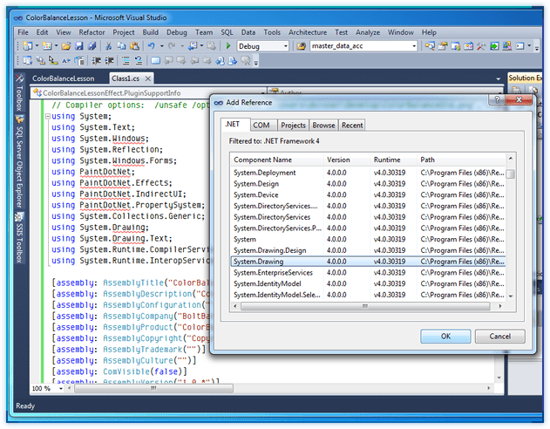Click the Display Quick Info icon
Viewport: 550px width, 429px height.
point(53,61)
